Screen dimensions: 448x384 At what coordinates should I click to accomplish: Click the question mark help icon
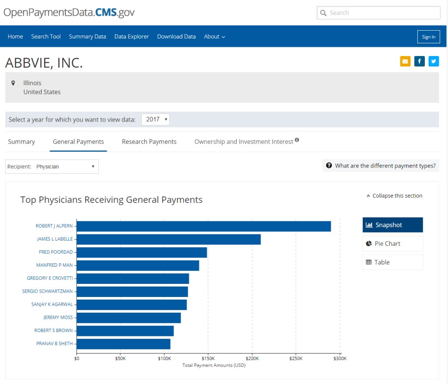[329, 165]
